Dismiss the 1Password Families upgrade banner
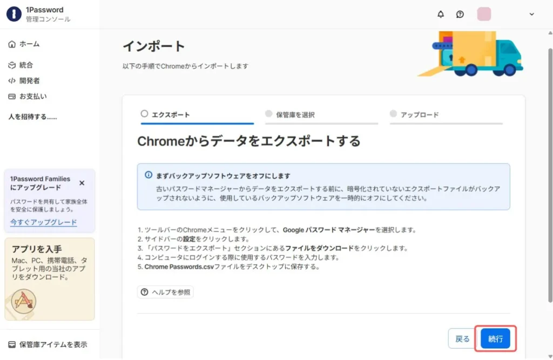553x360 pixels. pos(82,183)
